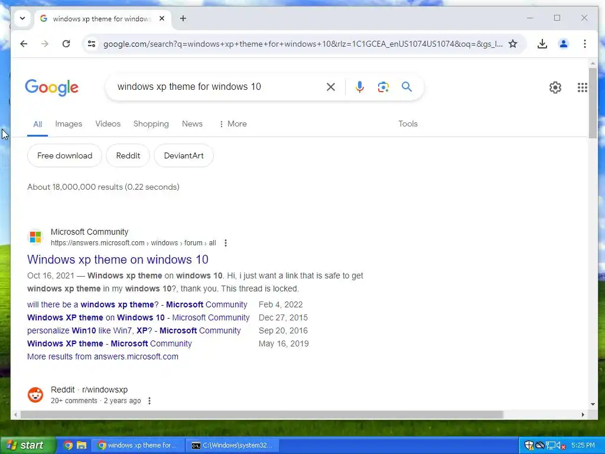Search by image with Google Lens icon
Screen dimensions: 605x454
point(383,87)
